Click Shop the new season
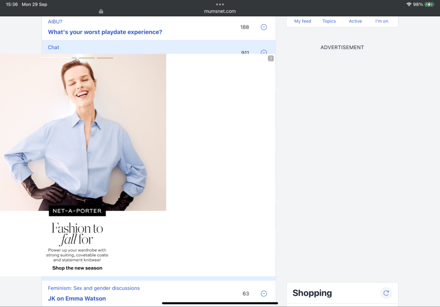 (77, 268)
